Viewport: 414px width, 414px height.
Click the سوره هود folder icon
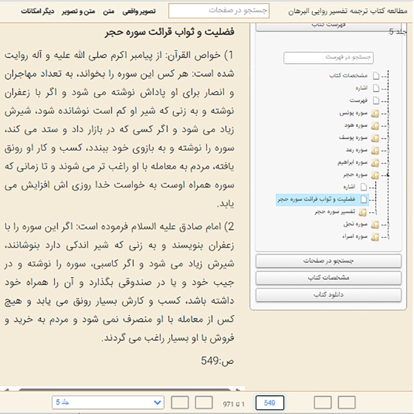tap(375, 126)
